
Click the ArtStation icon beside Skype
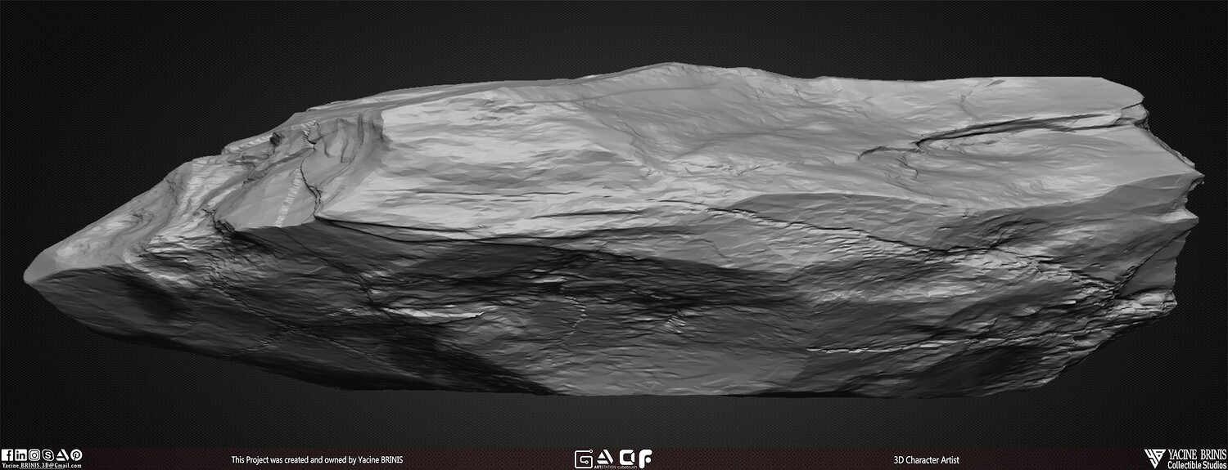pyautogui.click(x=62, y=454)
